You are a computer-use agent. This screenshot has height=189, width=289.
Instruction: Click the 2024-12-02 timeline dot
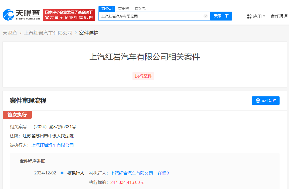(62, 173)
